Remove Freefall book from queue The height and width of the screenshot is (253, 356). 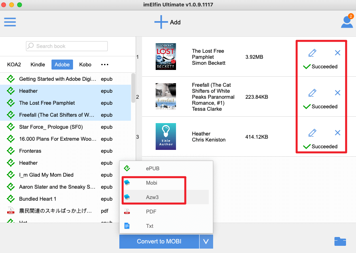[338, 93]
